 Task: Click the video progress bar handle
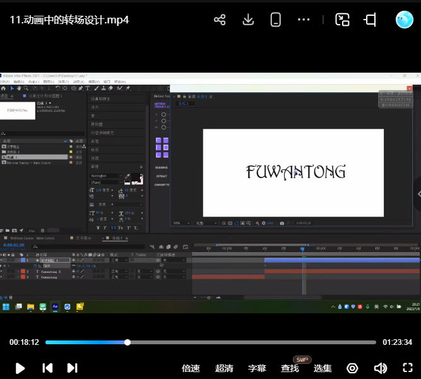pyautogui.click(x=127, y=342)
